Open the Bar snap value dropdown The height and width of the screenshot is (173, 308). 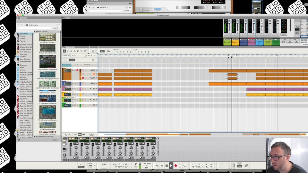pyautogui.click(x=110, y=51)
